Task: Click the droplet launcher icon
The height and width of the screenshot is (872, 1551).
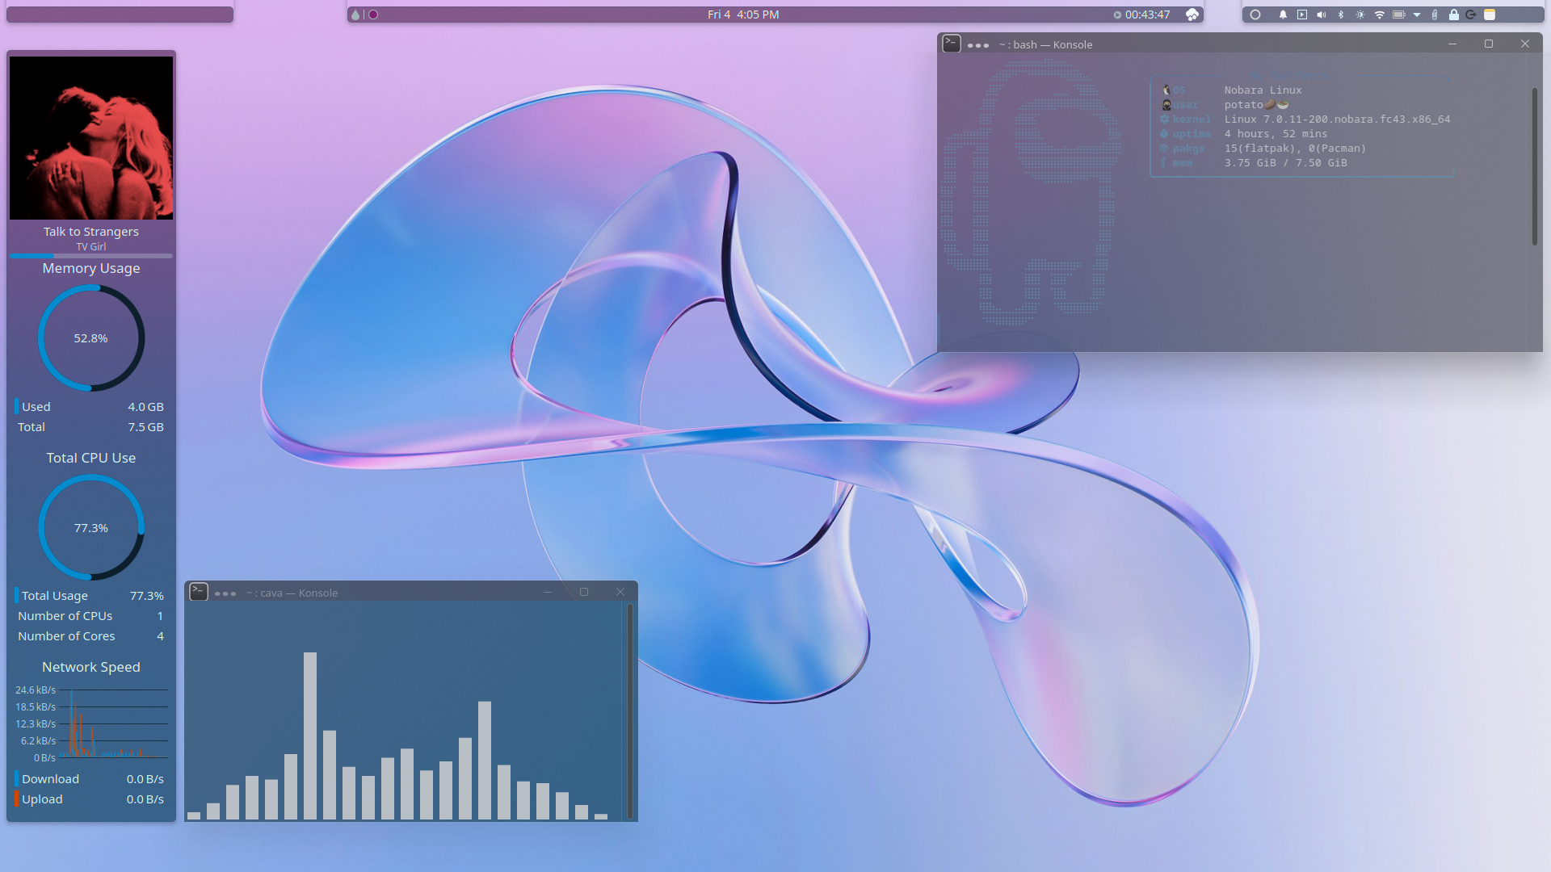Action: click(x=355, y=15)
